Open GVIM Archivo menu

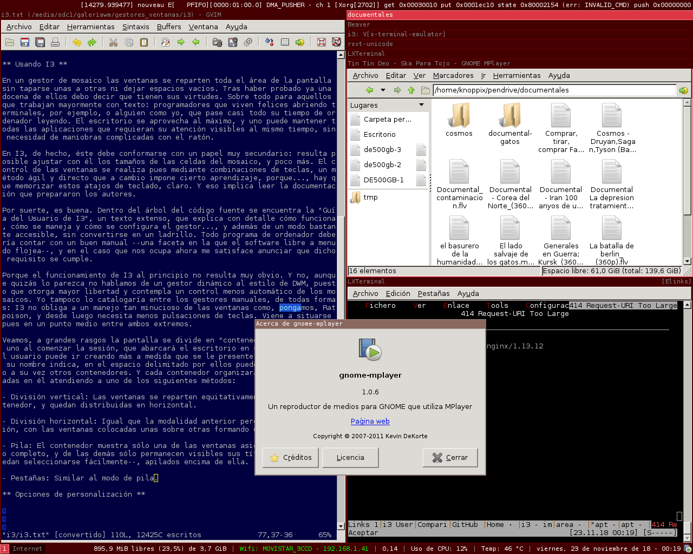pos(19,27)
